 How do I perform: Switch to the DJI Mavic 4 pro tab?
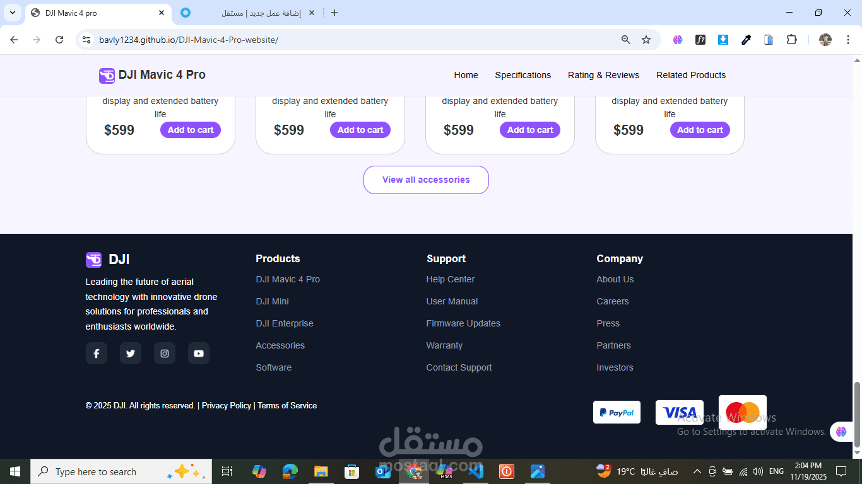(x=97, y=13)
